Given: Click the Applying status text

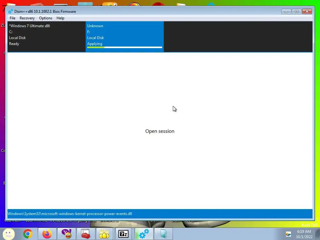Looking at the screenshot, I should click(x=95, y=44).
